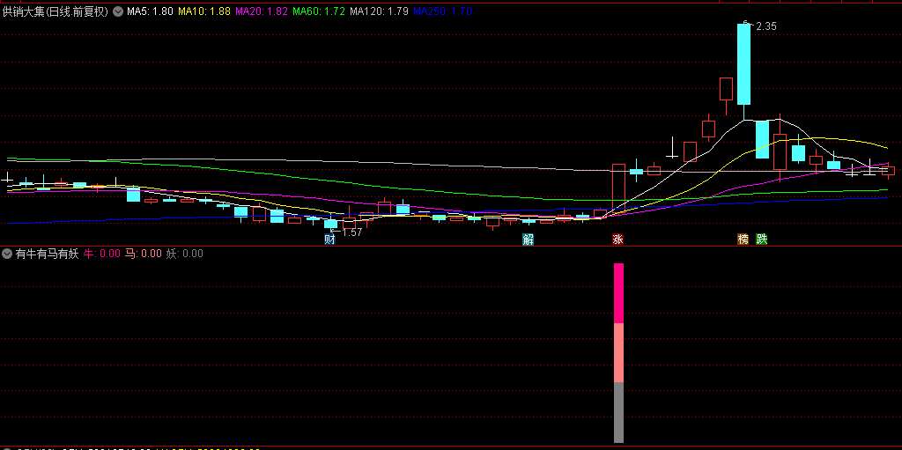Click the 2.35 high price label
The height and width of the screenshot is (450, 902).
(765, 26)
